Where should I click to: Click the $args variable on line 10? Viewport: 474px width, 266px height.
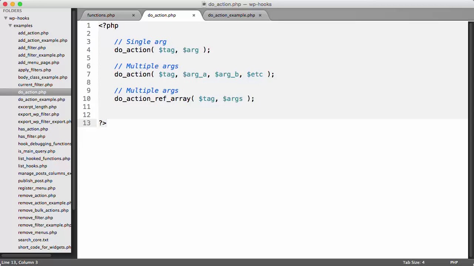click(x=233, y=99)
